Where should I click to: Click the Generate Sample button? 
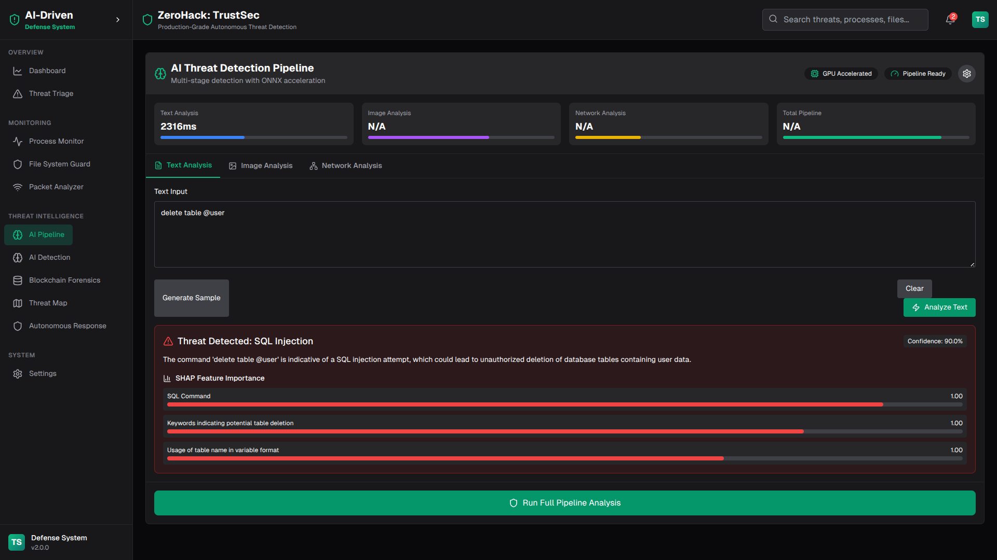pos(191,298)
